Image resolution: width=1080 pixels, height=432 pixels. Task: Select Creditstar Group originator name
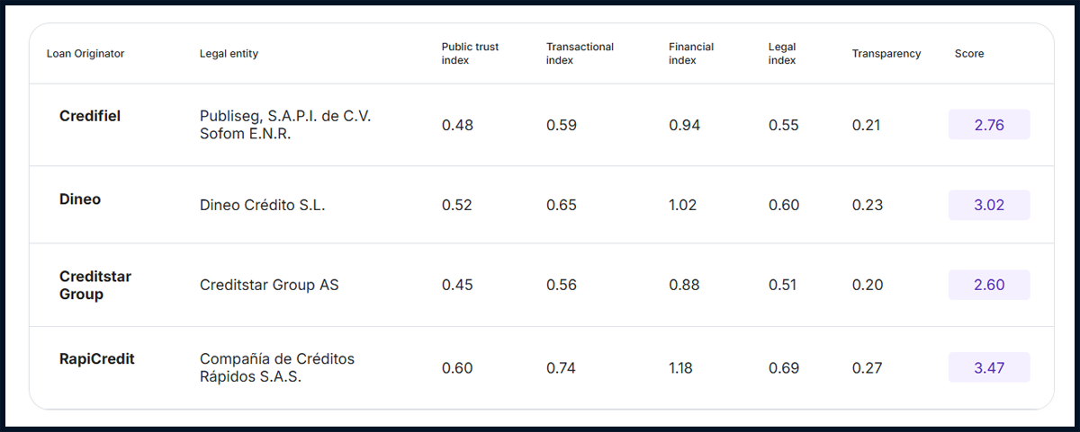click(x=95, y=286)
